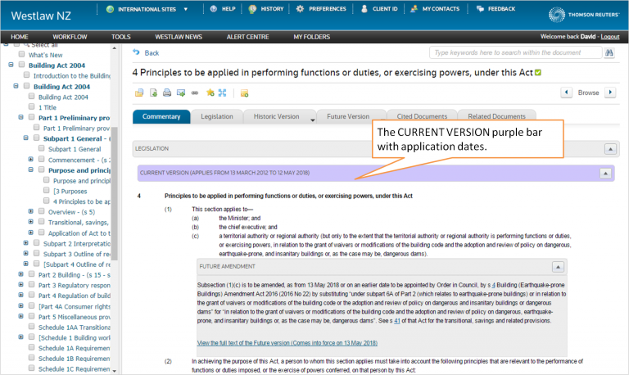Go to Westlaw News
The height and width of the screenshot is (375, 629).
point(179,37)
